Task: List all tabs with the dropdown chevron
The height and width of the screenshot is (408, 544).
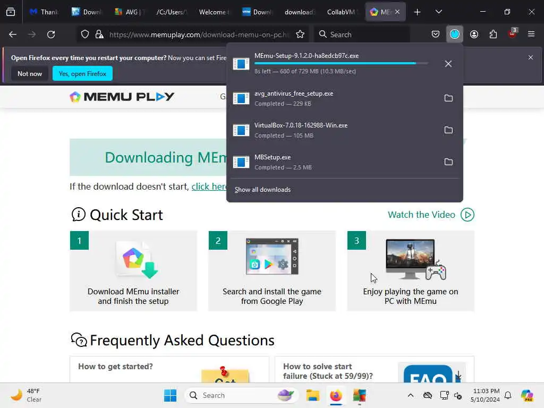Action: (438, 12)
